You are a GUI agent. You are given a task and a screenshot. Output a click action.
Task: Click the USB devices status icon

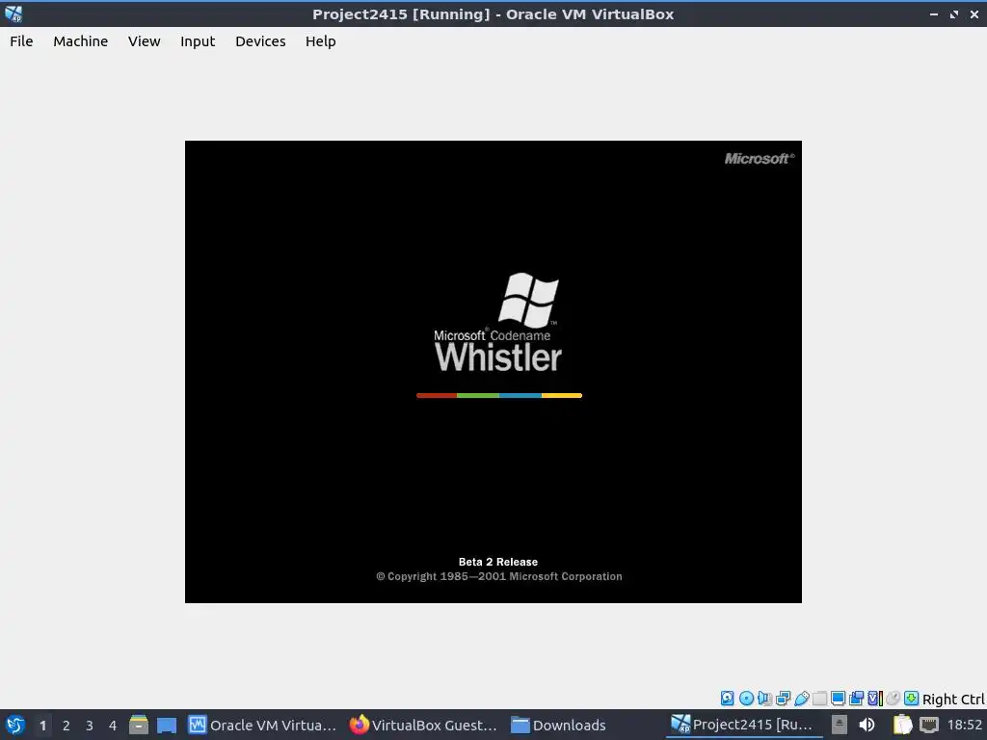(802, 698)
